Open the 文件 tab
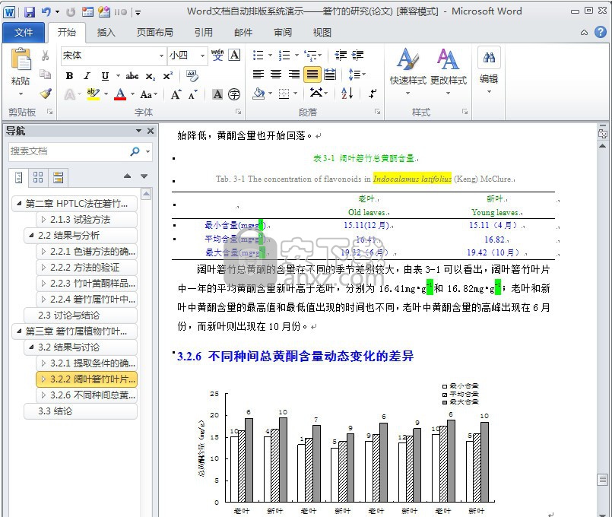This screenshot has height=517, width=612. pyautogui.click(x=24, y=33)
